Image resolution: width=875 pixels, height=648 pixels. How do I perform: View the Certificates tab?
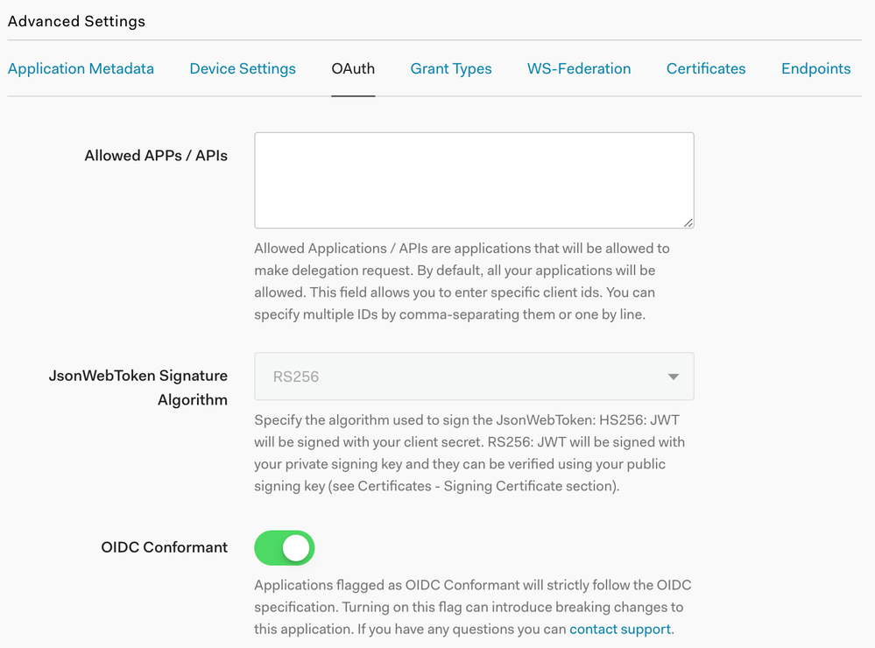click(x=706, y=68)
